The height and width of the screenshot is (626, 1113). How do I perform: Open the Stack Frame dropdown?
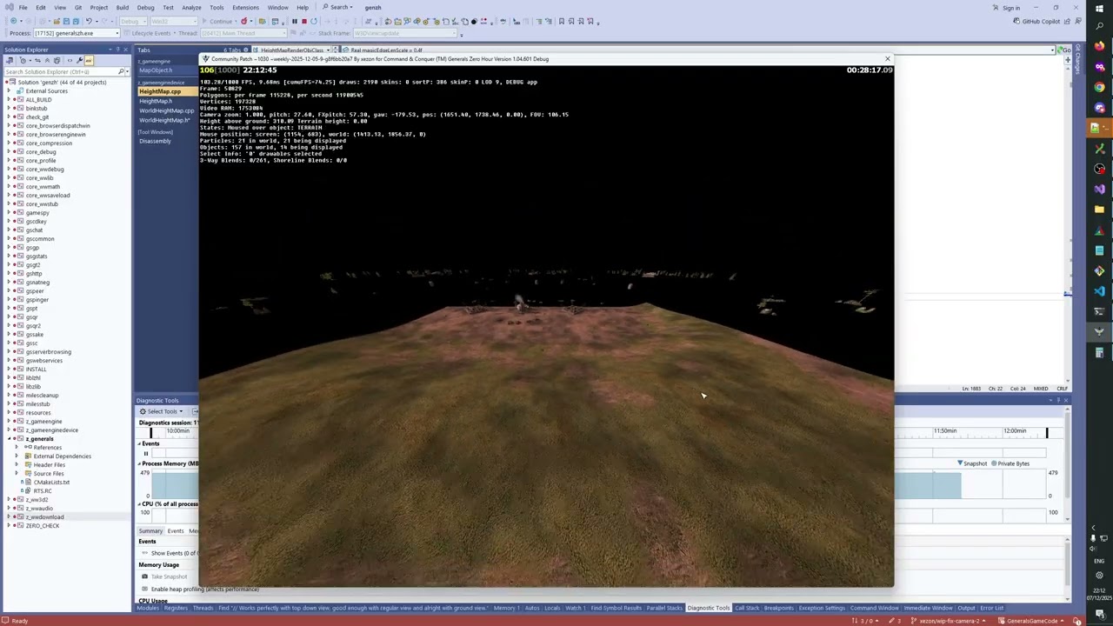(x=405, y=33)
